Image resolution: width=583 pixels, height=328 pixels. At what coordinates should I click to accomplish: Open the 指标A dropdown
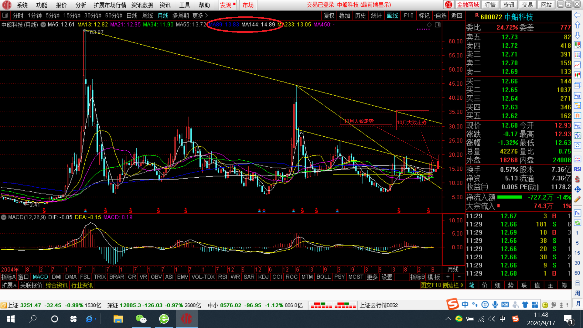tap(8, 277)
